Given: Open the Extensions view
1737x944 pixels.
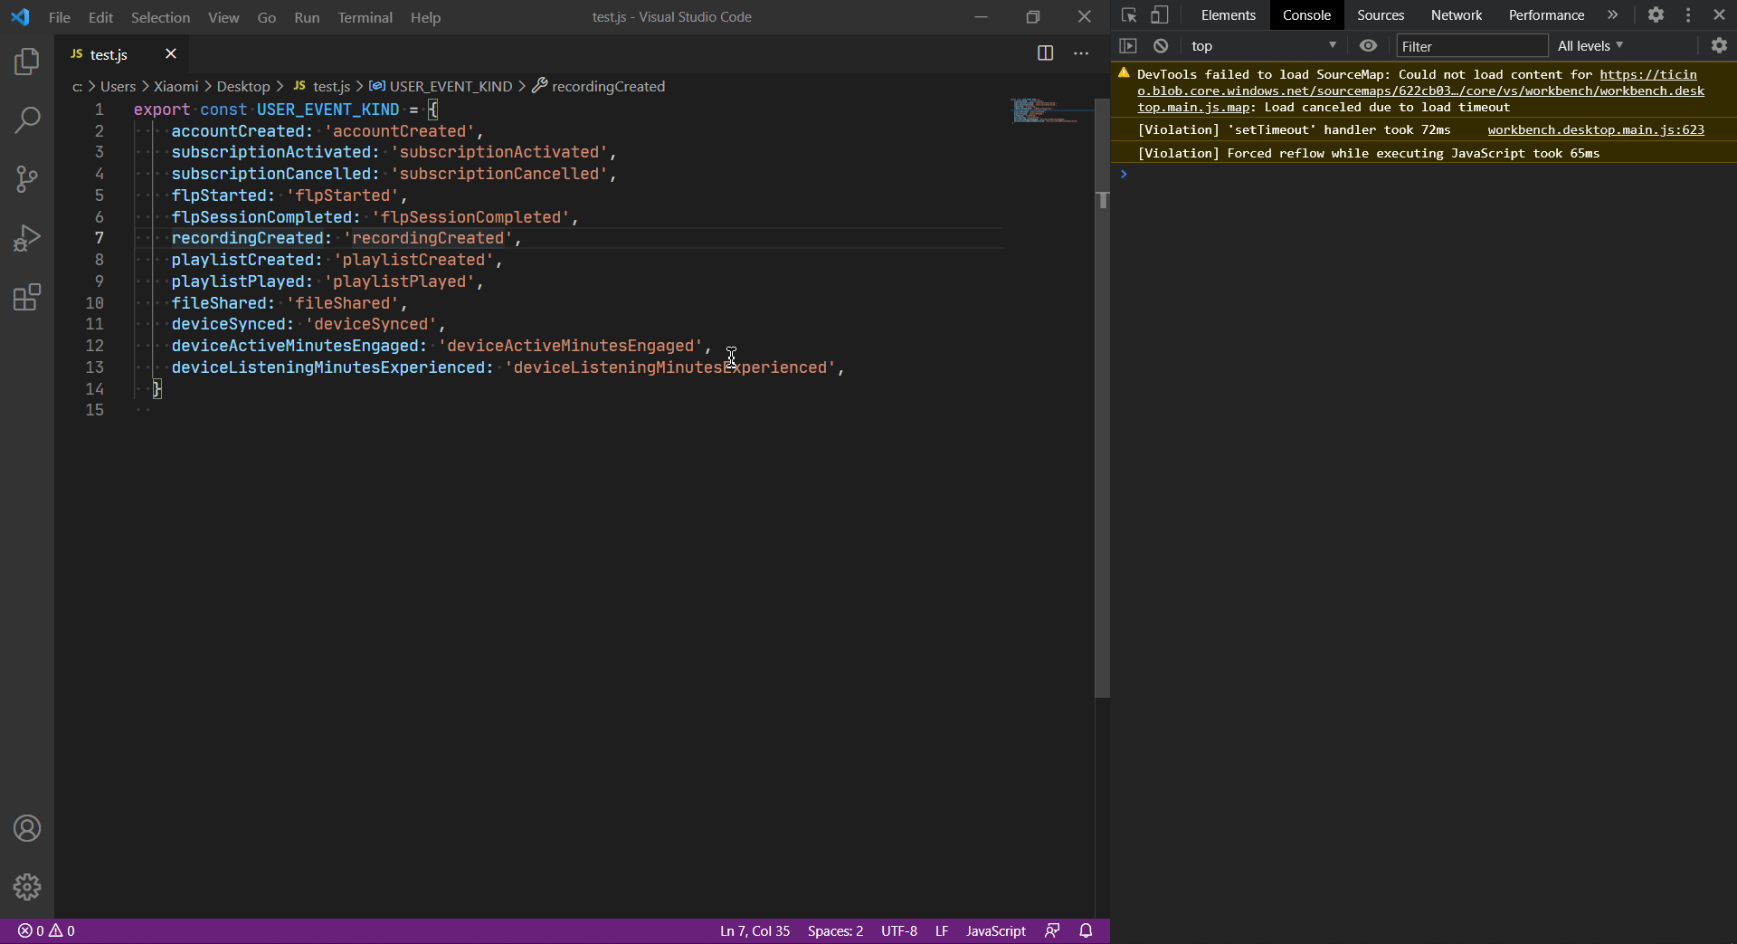Looking at the screenshot, I should click(x=27, y=297).
